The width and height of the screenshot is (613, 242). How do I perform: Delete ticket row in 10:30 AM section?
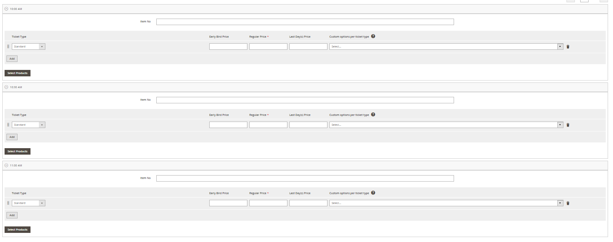coord(568,125)
